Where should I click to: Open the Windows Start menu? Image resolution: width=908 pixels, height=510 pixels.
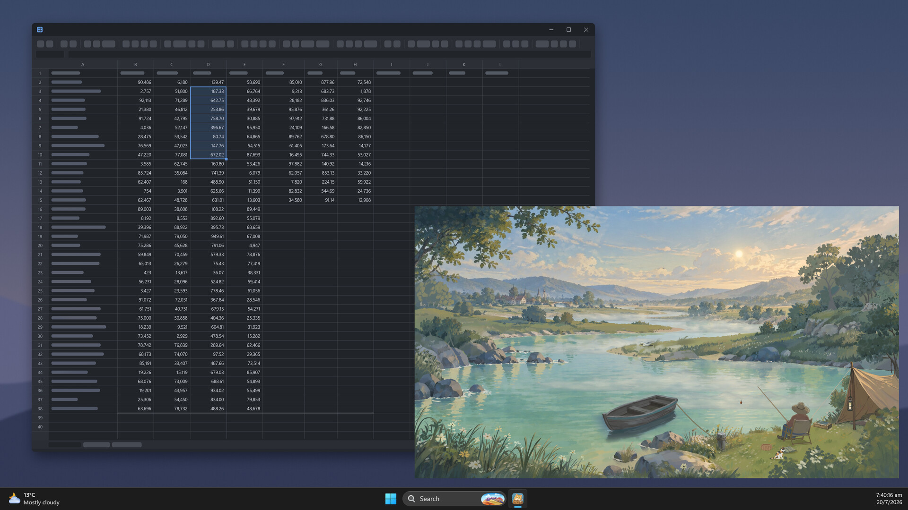pyautogui.click(x=391, y=499)
